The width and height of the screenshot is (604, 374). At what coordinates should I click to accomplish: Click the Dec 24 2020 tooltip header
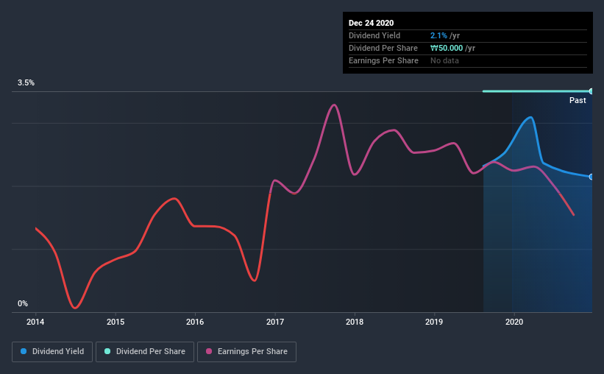coord(371,23)
